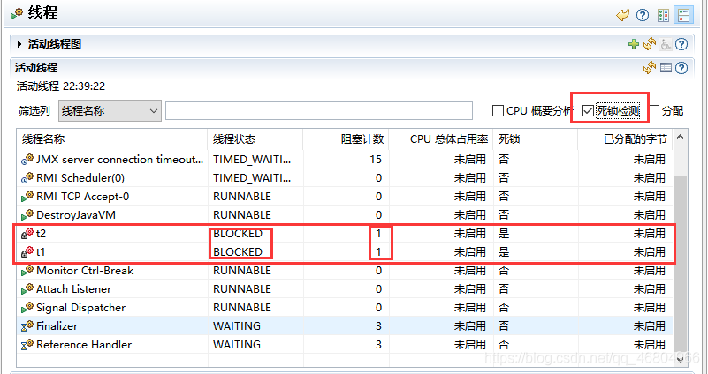Viewport: 708px width, 374px height.
Task: Click the t1 thread deadlock icon
Action: click(27, 252)
